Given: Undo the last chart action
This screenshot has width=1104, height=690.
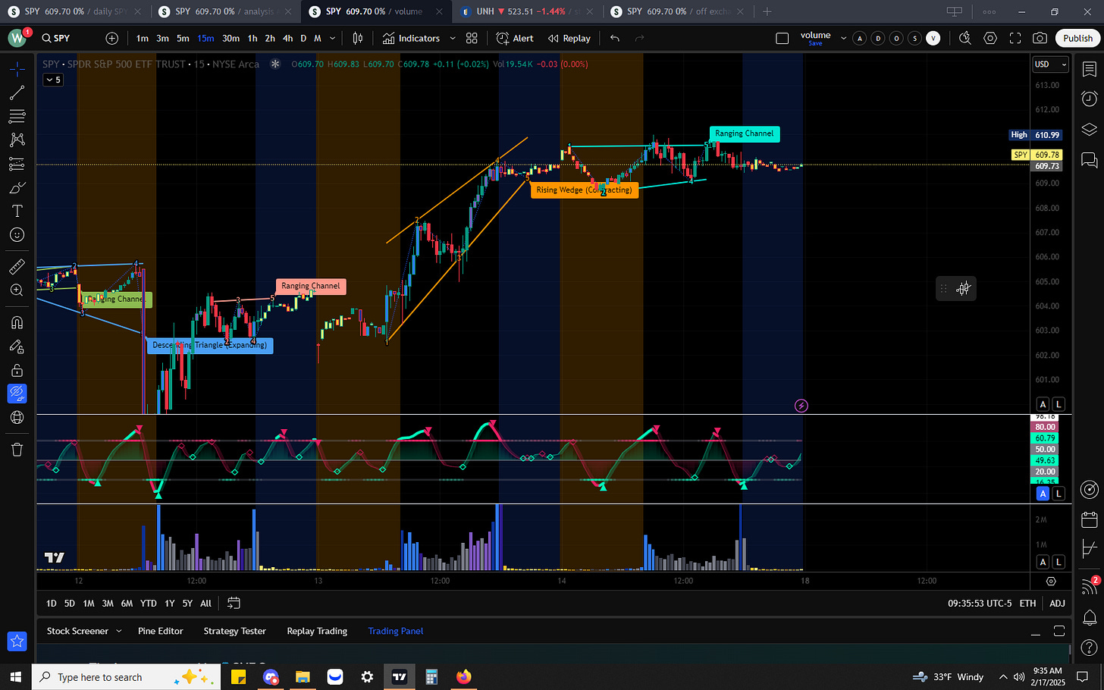Looking at the screenshot, I should pyautogui.click(x=615, y=38).
